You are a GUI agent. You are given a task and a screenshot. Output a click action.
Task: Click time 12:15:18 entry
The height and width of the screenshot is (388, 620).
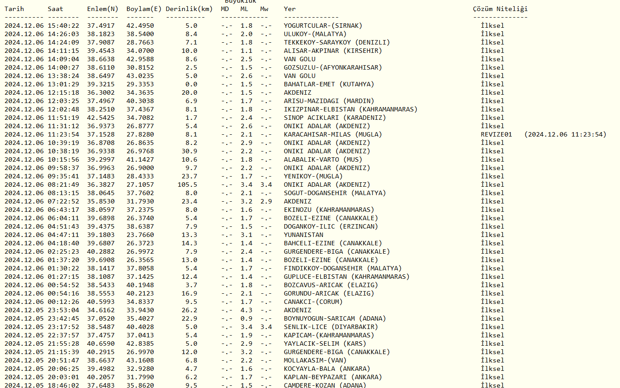[x=63, y=92]
